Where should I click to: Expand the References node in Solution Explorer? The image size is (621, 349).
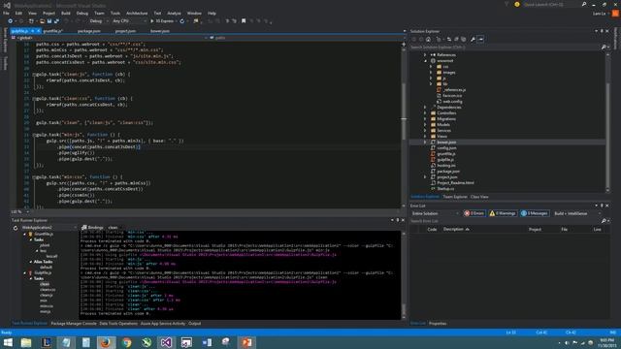(x=425, y=55)
